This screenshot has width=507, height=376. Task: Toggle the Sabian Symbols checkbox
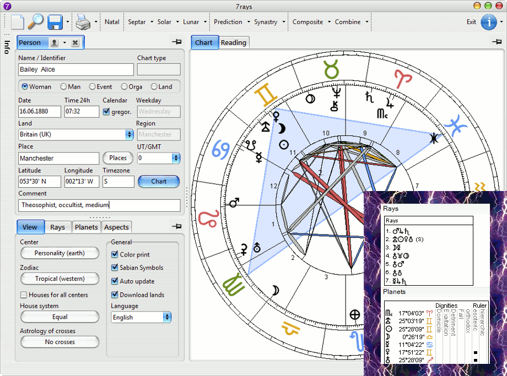click(115, 268)
